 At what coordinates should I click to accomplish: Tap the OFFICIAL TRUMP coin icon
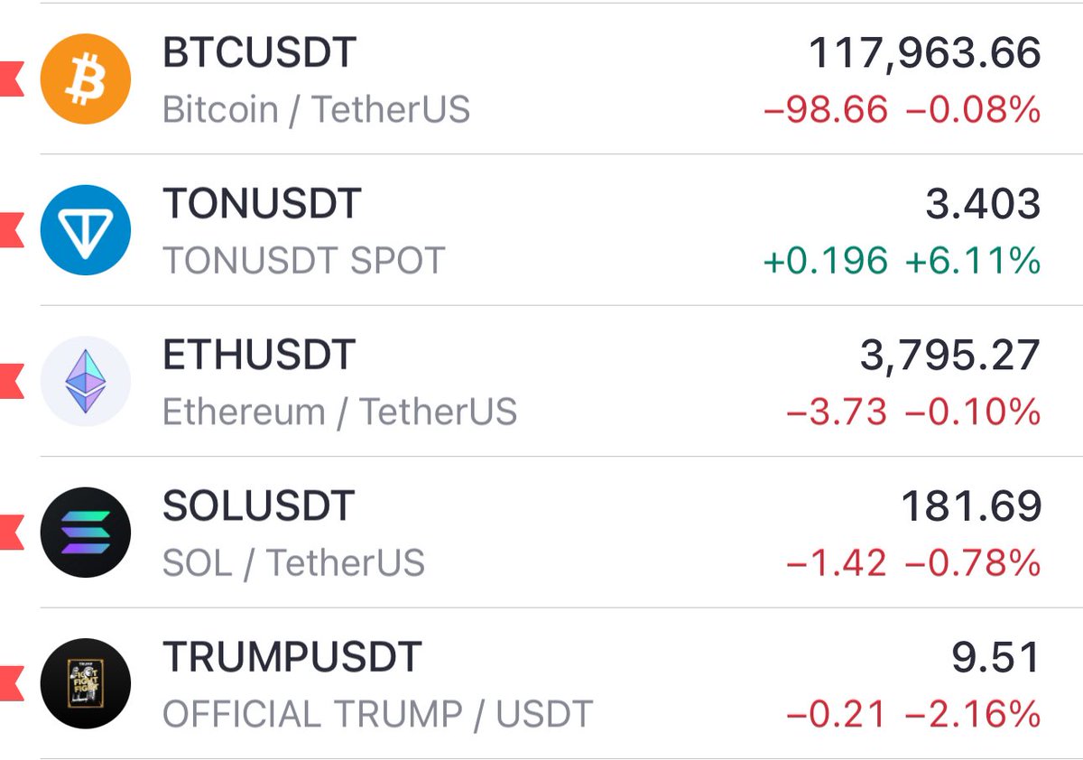coord(86,683)
